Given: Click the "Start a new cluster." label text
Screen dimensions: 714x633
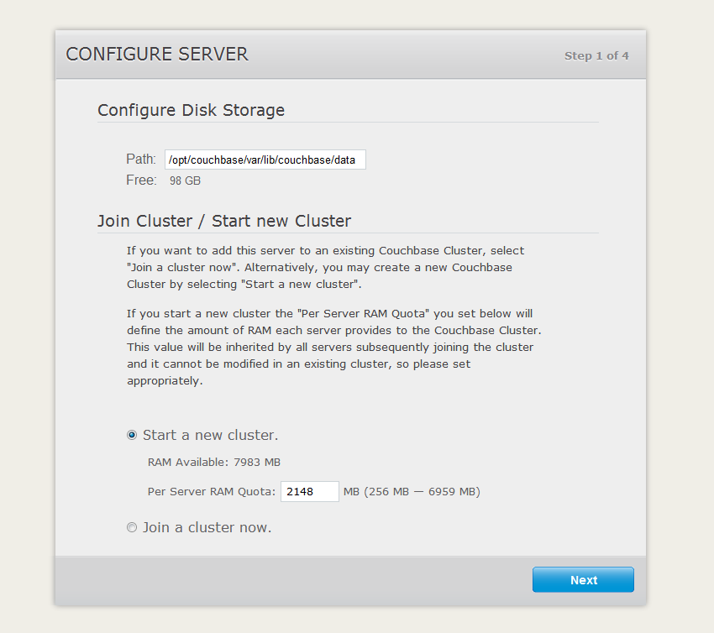Looking at the screenshot, I should (210, 435).
